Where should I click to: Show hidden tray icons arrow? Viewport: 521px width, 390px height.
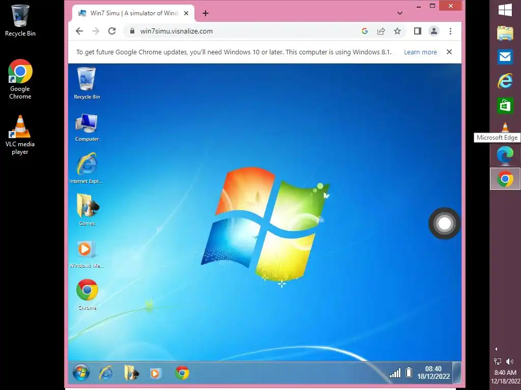pos(496,349)
